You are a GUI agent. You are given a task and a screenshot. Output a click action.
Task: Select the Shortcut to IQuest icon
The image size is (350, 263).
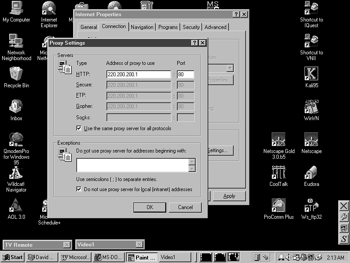tap(311, 14)
